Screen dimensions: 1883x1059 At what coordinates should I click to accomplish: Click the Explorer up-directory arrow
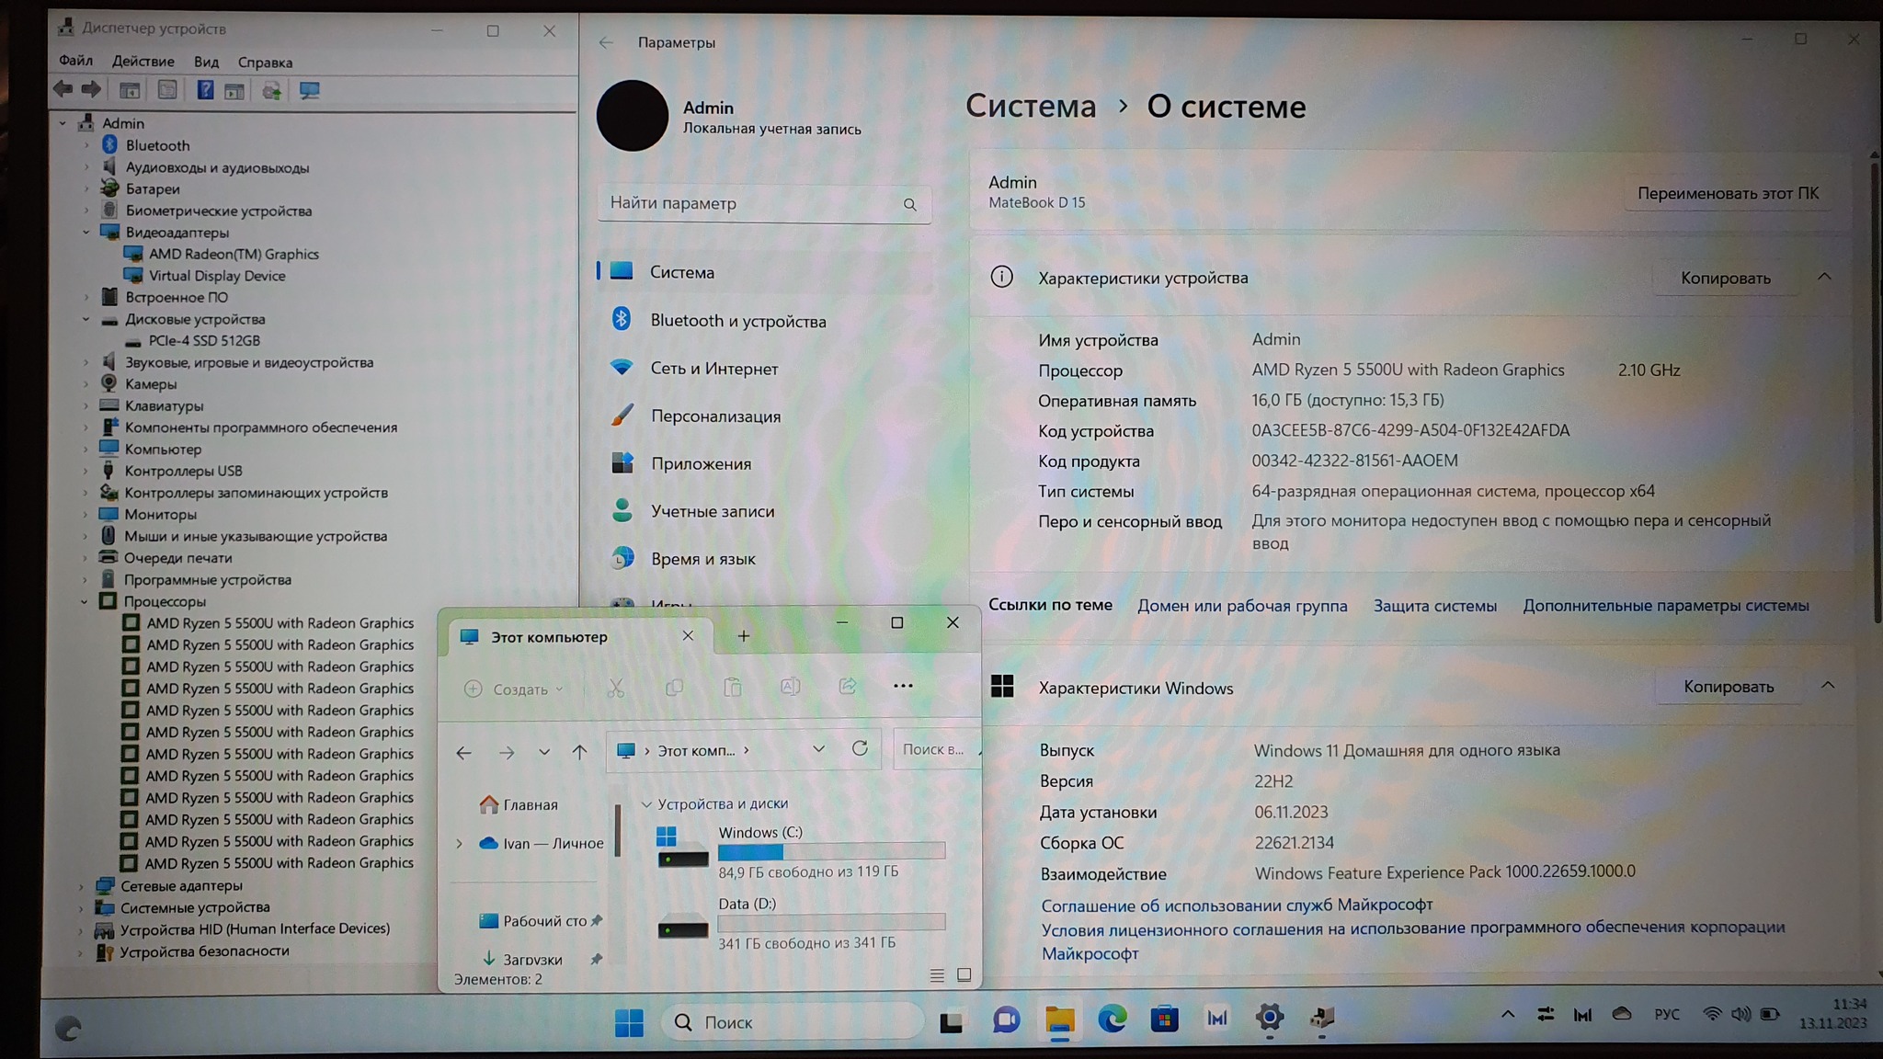point(579,752)
